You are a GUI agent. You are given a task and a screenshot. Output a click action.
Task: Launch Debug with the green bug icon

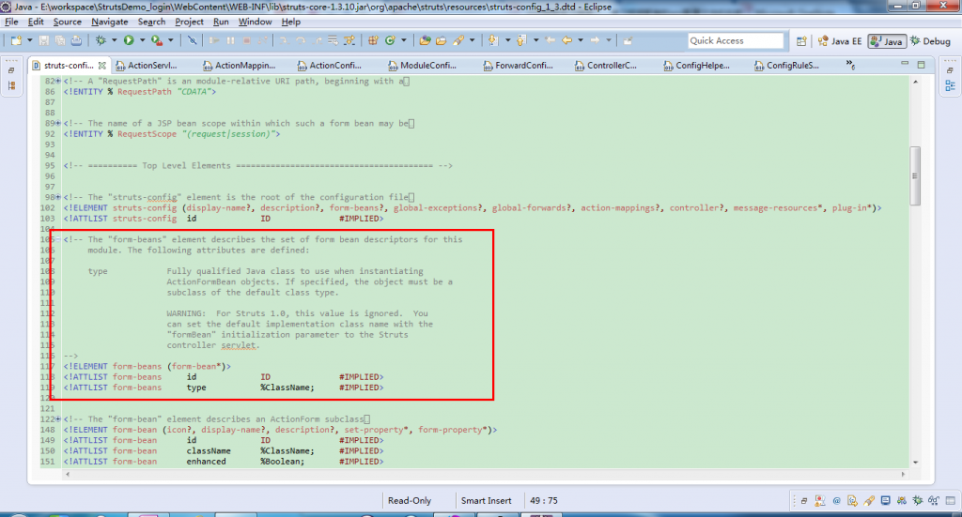coord(101,40)
